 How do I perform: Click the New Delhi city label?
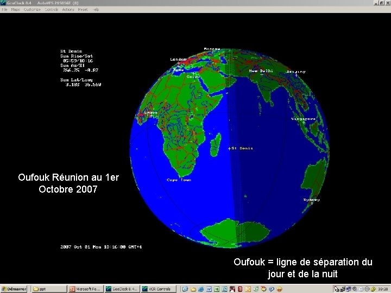pos(261,71)
